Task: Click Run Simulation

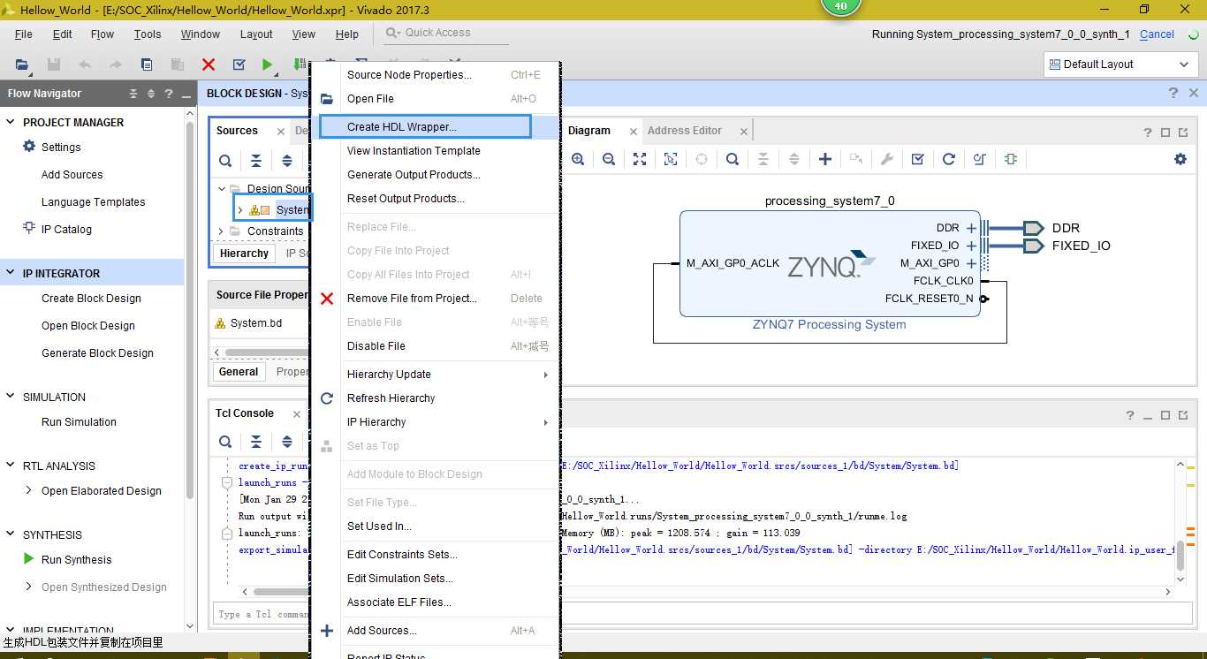Action: pos(79,422)
